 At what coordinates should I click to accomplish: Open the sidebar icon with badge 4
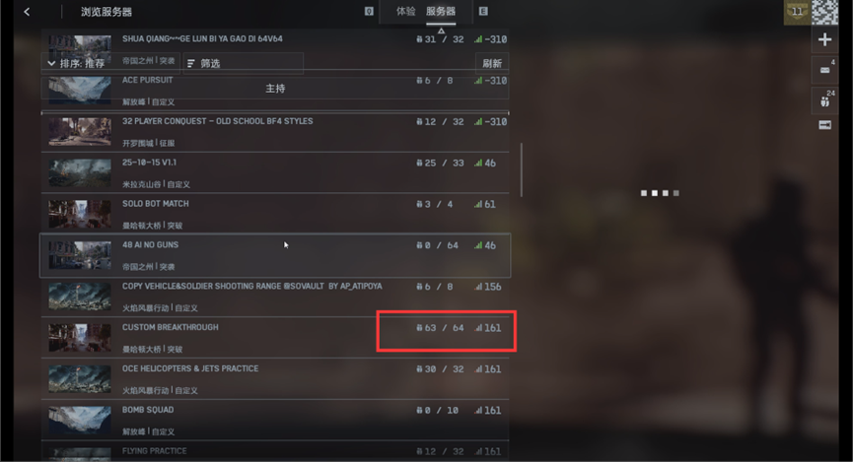tap(824, 70)
